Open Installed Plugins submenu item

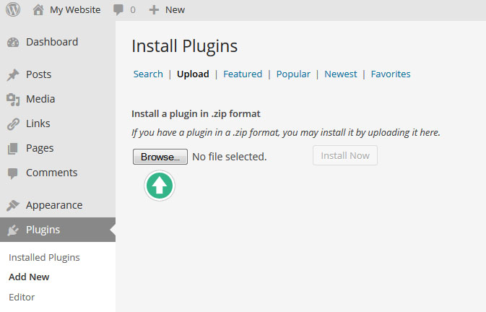44,257
